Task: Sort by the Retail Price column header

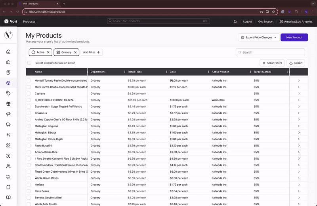Action: [x=135, y=72]
